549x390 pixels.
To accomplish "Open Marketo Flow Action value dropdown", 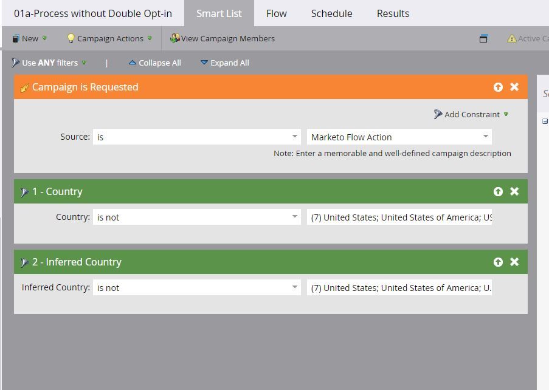I will click(399, 137).
